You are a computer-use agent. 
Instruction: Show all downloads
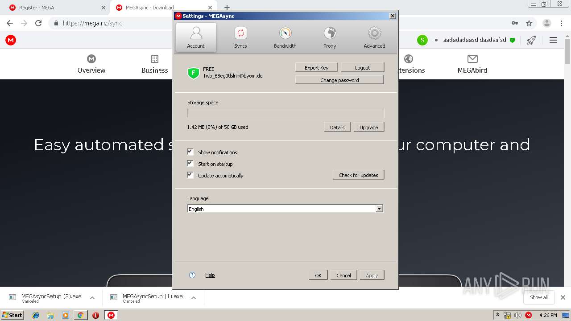pos(539,297)
